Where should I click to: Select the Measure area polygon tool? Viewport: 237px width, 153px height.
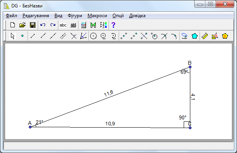pos(225,36)
